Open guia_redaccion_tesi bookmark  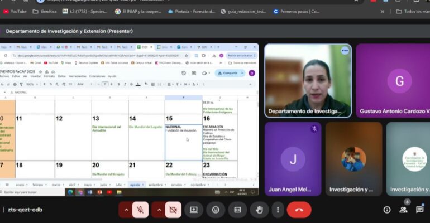243,12
